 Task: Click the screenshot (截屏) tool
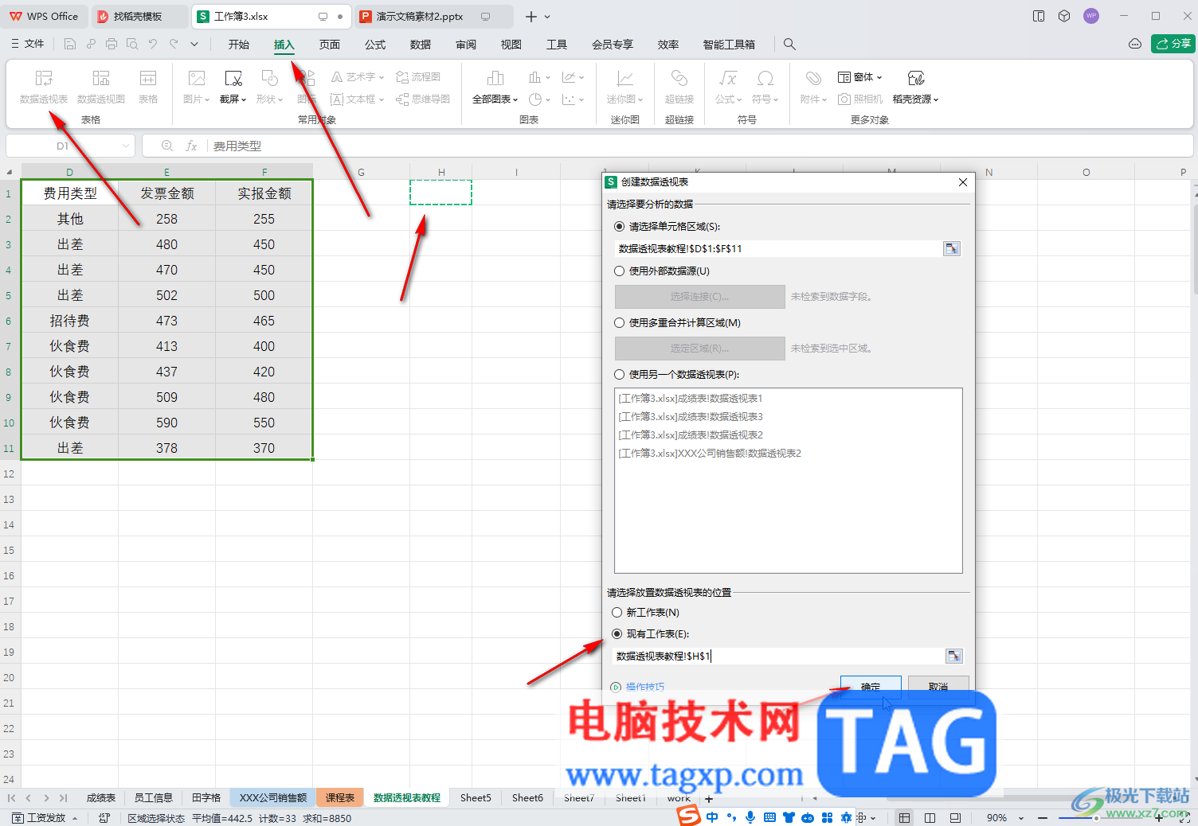[x=233, y=86]
